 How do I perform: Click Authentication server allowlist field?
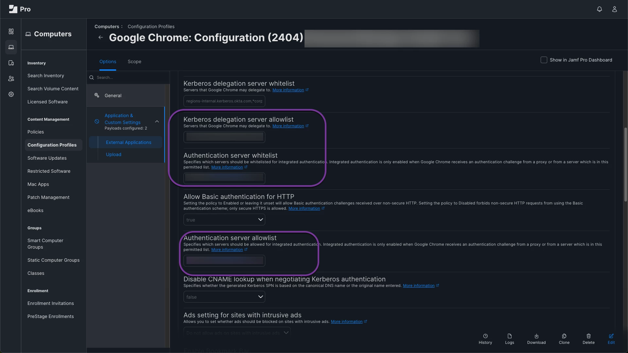click(x=224, y=261)
